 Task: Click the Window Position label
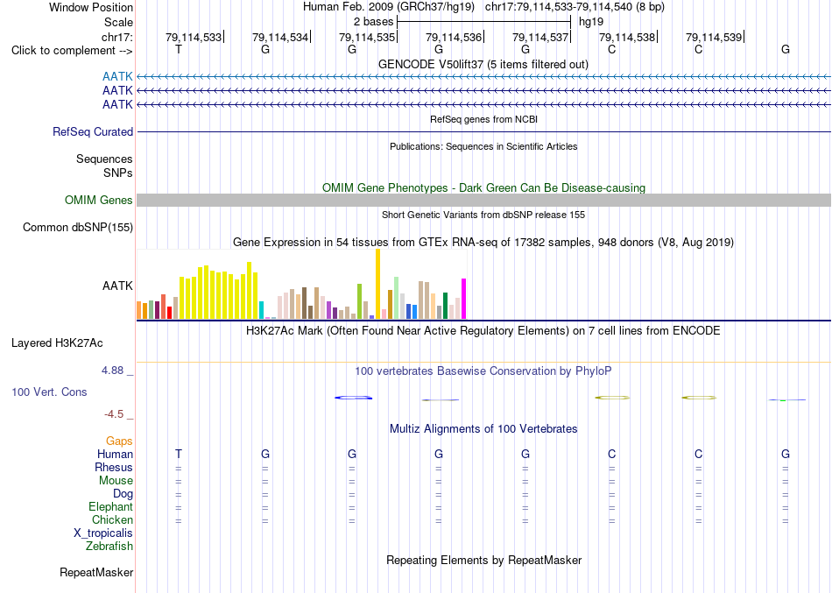(91, 7)
